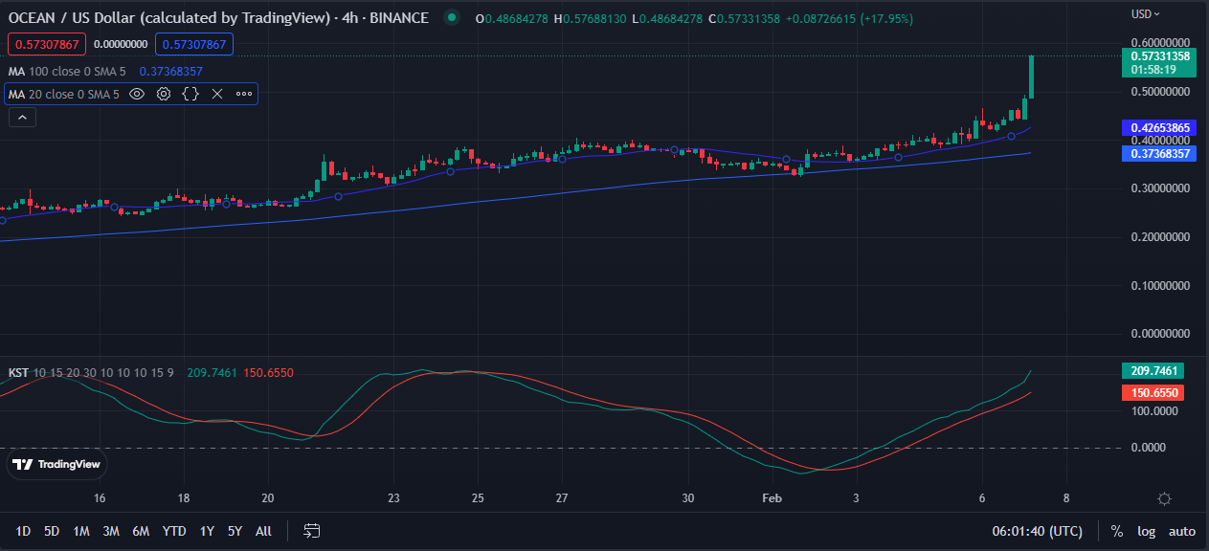The width and height of the screenshot is (1209, 551).
Task: Click the chart settings gear above the timeframe bar
Action: coord(1164,498)
